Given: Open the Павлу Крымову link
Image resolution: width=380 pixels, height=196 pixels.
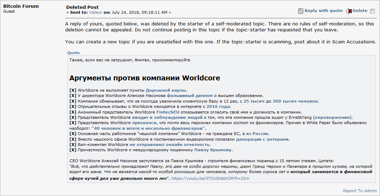Looking at the screenshot, I should click(x=213, y=150).
